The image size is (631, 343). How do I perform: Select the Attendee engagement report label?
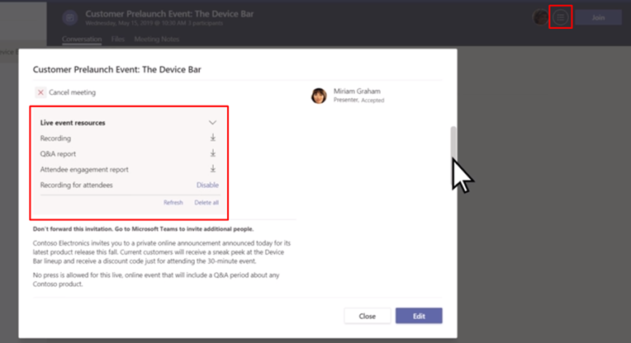tap(84, 170)
